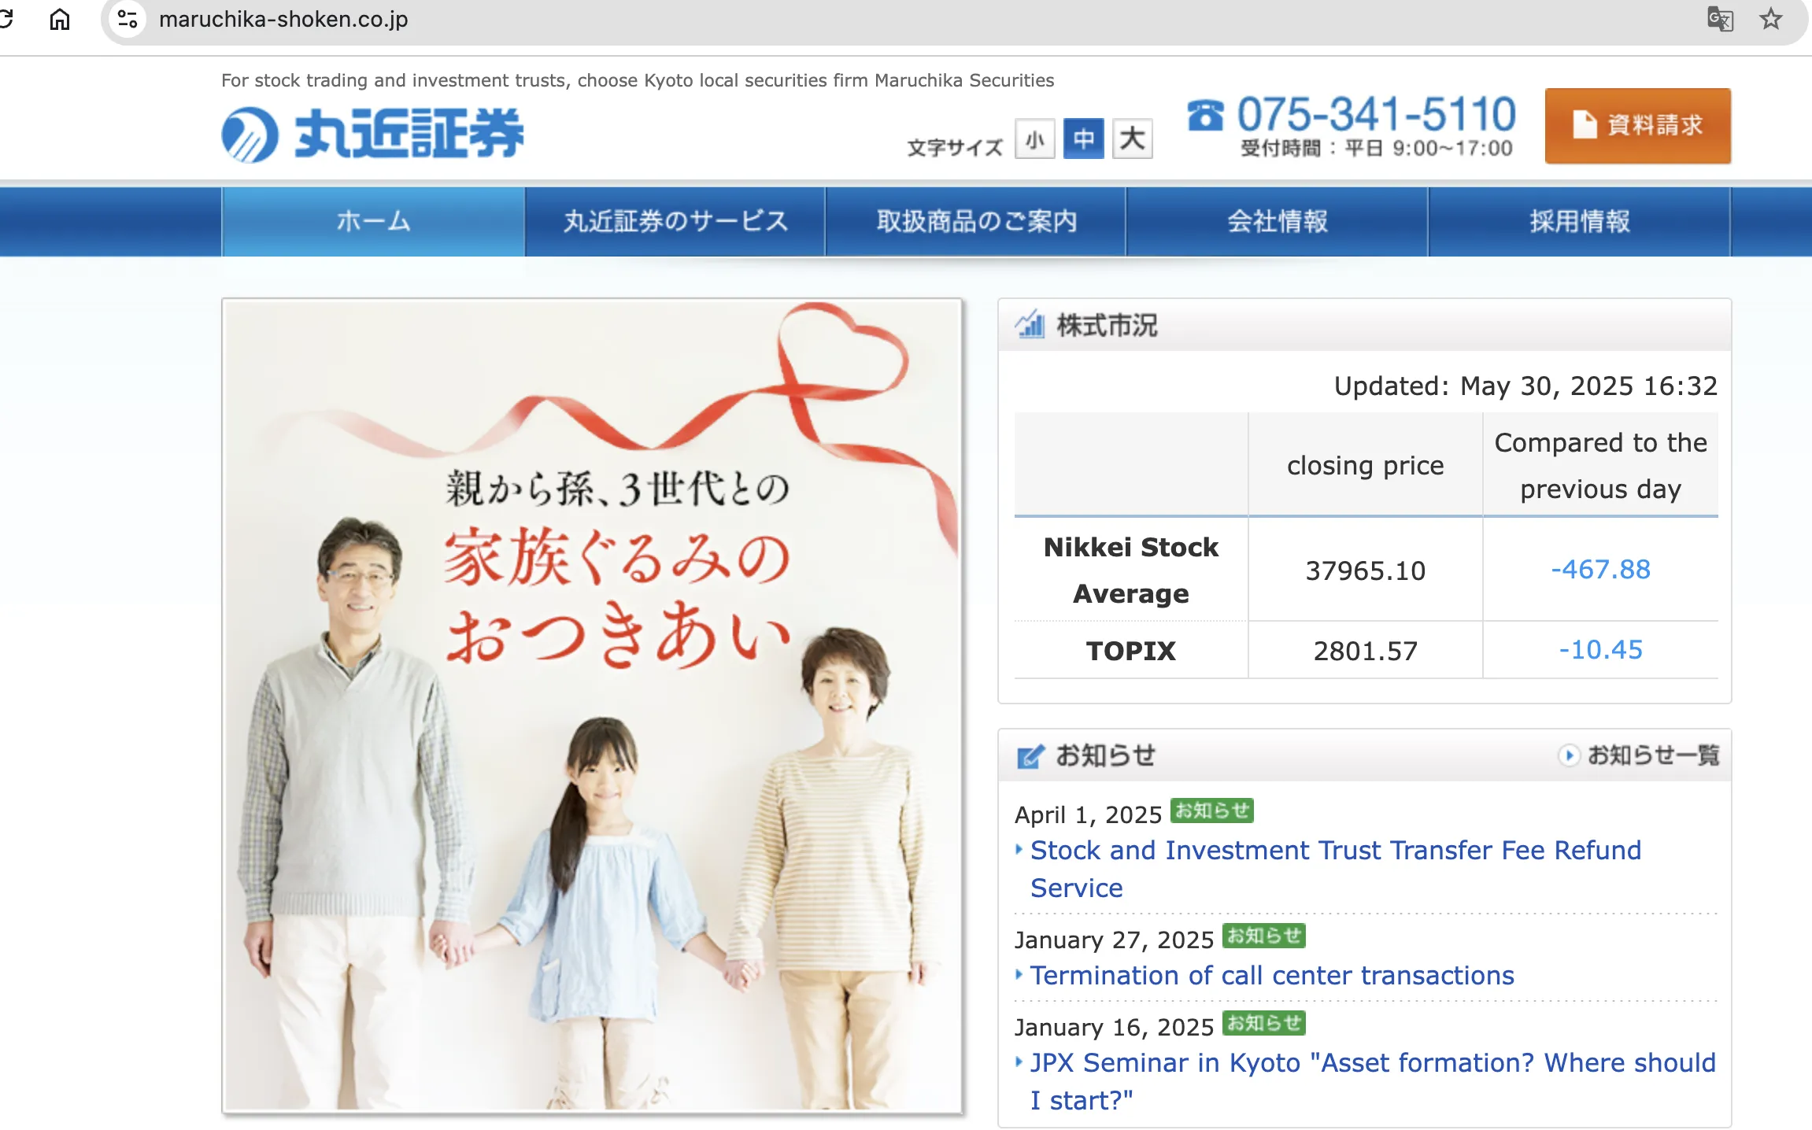Click the 受付時間 平日 9:00~17:00 text

coord(1376,148)
